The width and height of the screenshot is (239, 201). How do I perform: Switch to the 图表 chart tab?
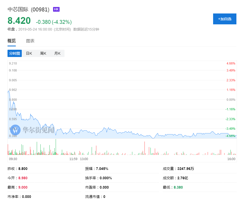pos(30,41)
